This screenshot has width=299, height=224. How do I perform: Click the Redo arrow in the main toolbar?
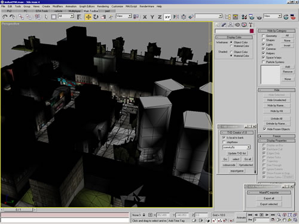point(12,17)
